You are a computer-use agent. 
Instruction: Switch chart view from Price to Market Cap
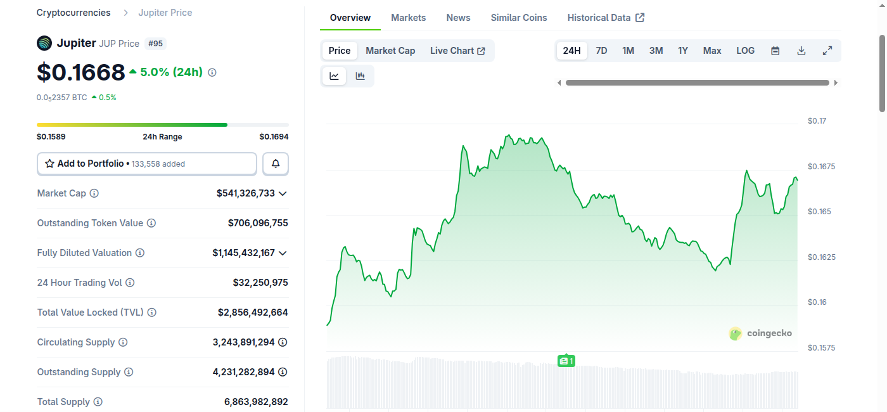(390, 50)
